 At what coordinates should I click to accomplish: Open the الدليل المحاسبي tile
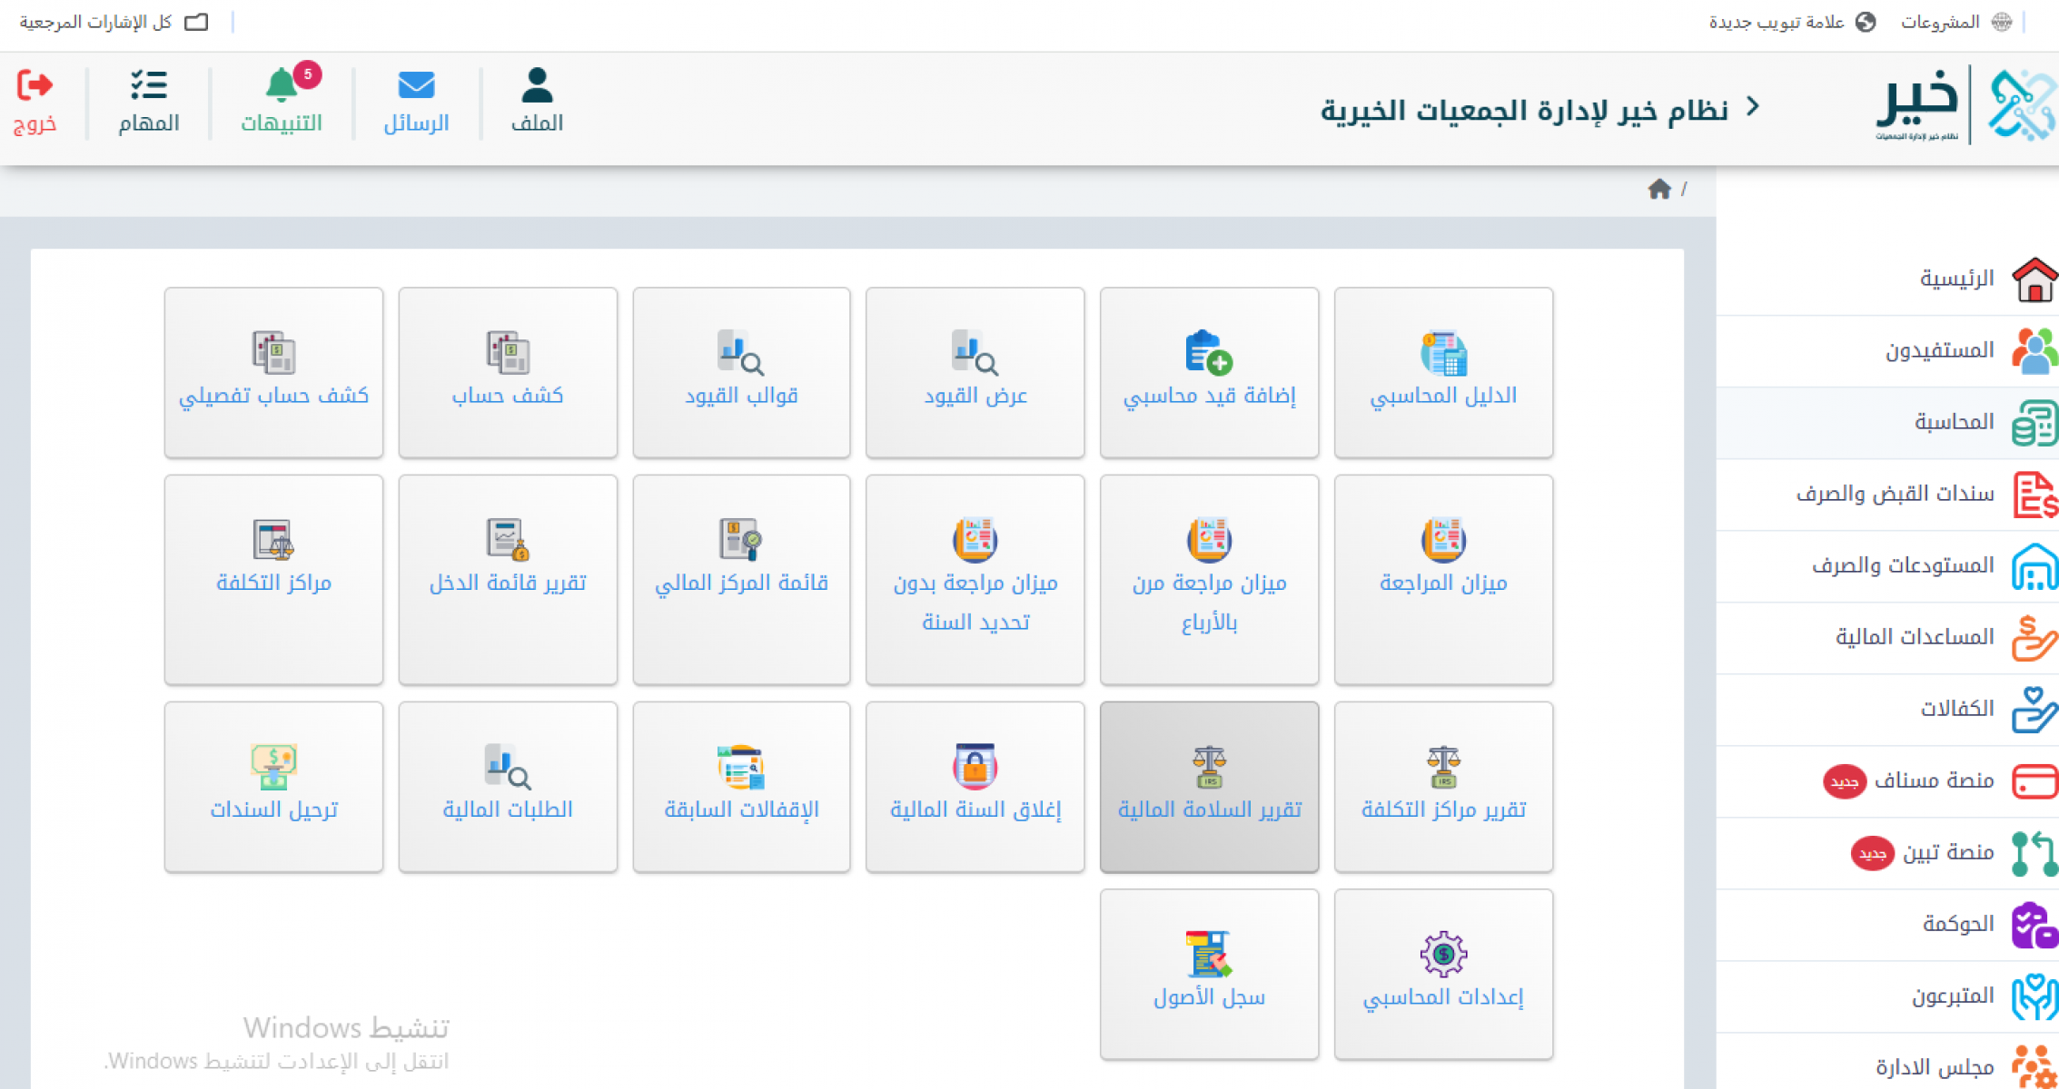tap(1442, 372)
